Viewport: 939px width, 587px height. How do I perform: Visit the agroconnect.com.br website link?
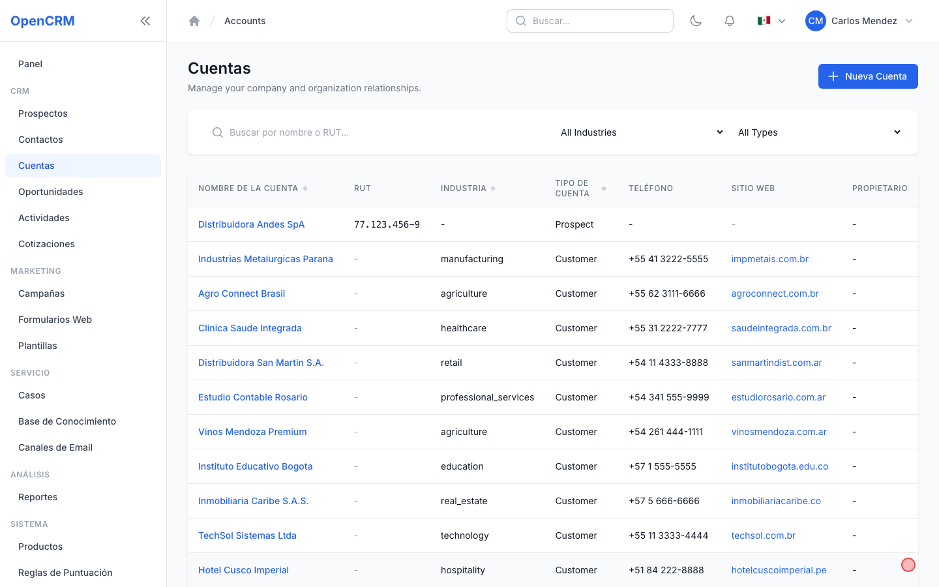775,293
